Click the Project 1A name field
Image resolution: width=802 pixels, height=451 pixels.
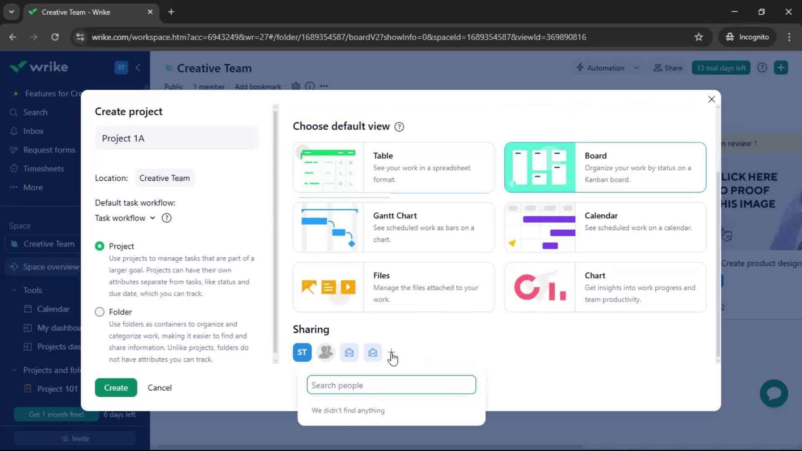[177, 138]
